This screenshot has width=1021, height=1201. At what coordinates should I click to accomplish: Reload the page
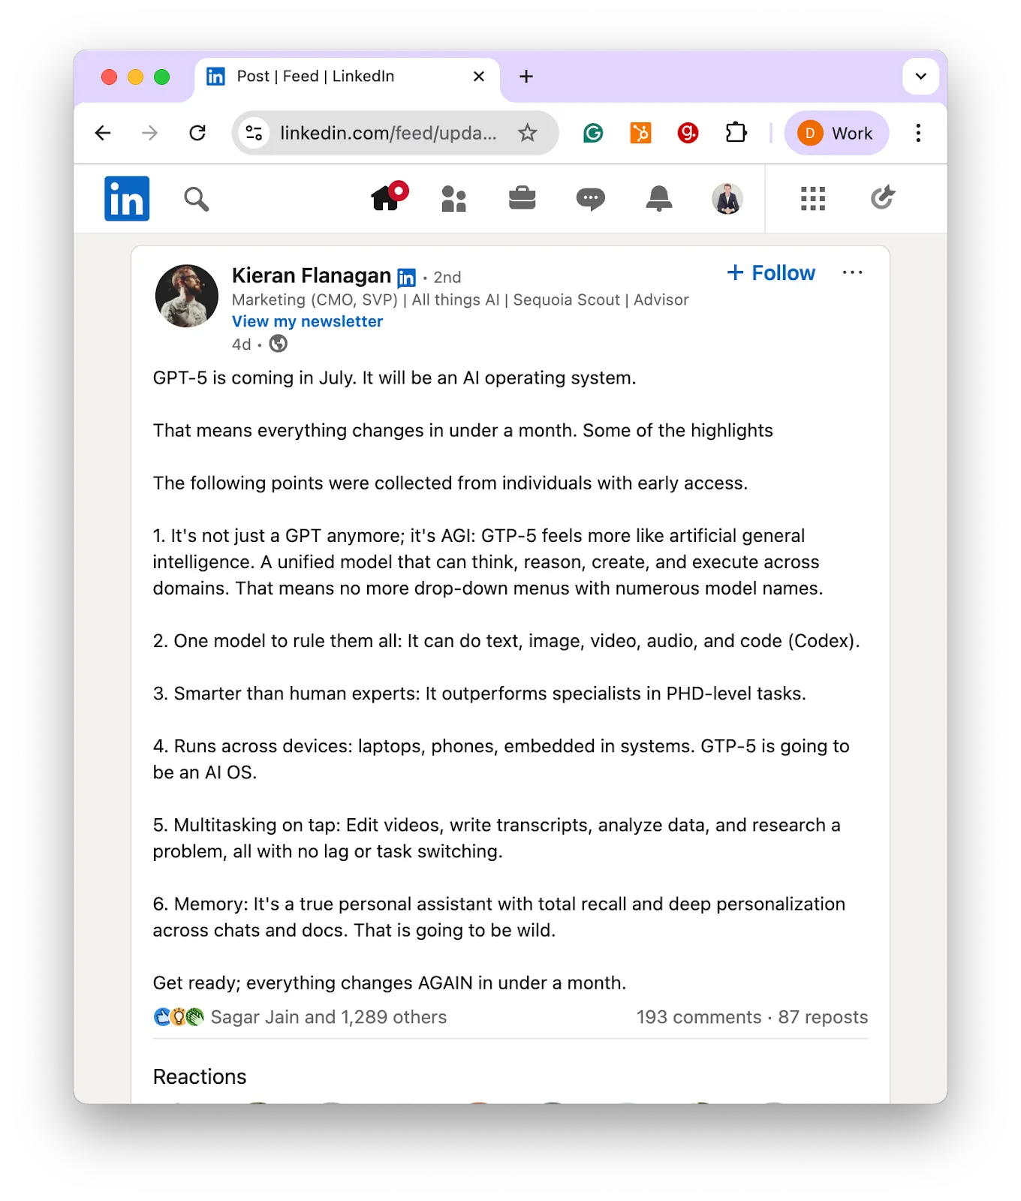click(197, 133)
